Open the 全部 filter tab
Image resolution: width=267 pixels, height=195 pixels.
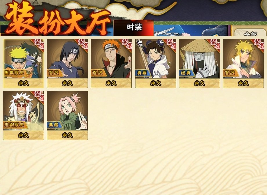[x=250, y=32]
